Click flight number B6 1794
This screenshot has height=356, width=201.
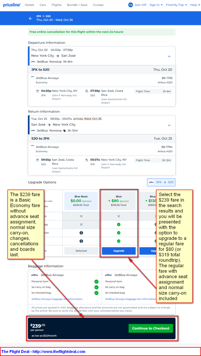pyautogui.click(x=167, y=147)
